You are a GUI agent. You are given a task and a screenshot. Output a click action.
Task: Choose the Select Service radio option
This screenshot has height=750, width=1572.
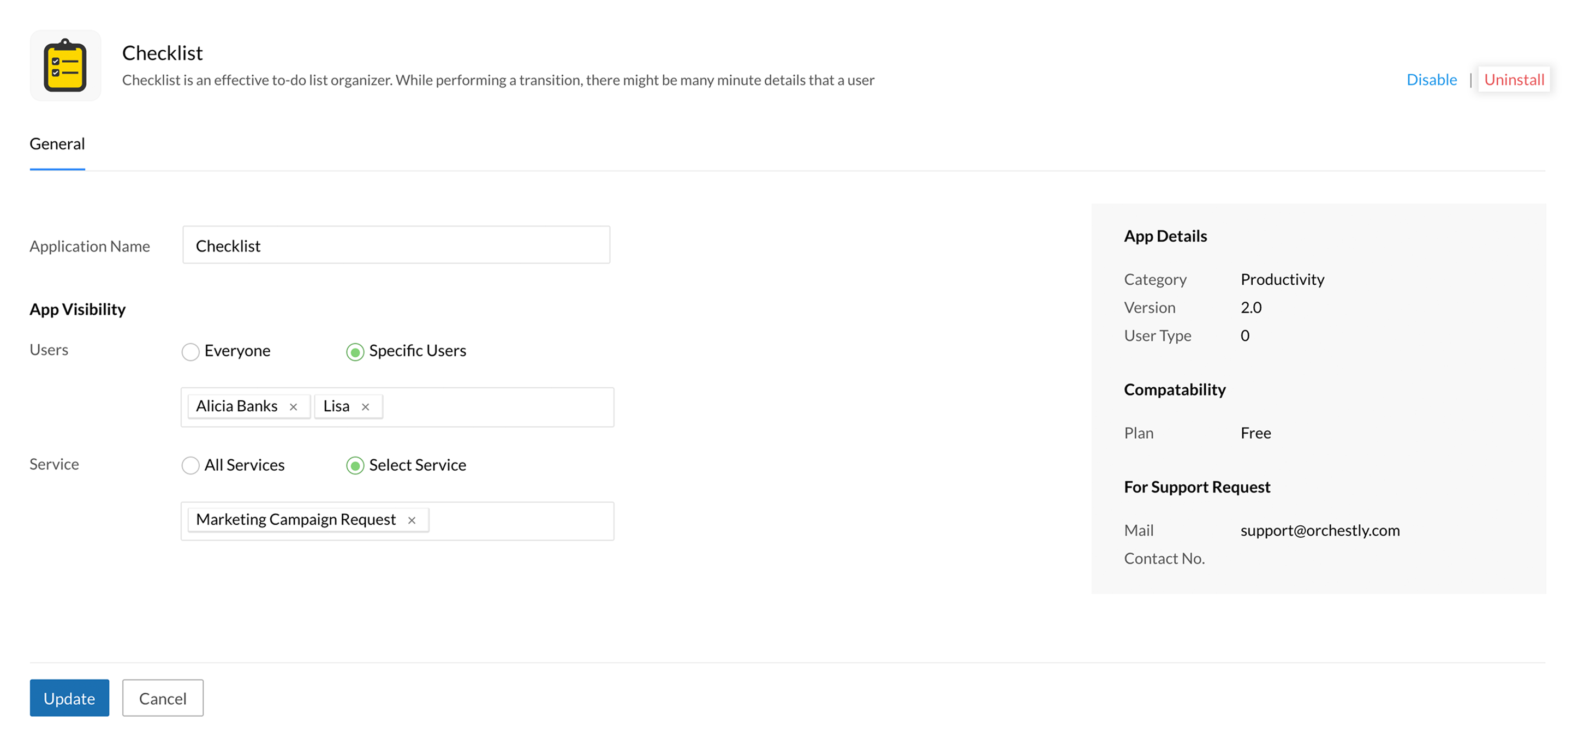click(x=355, y=466)
